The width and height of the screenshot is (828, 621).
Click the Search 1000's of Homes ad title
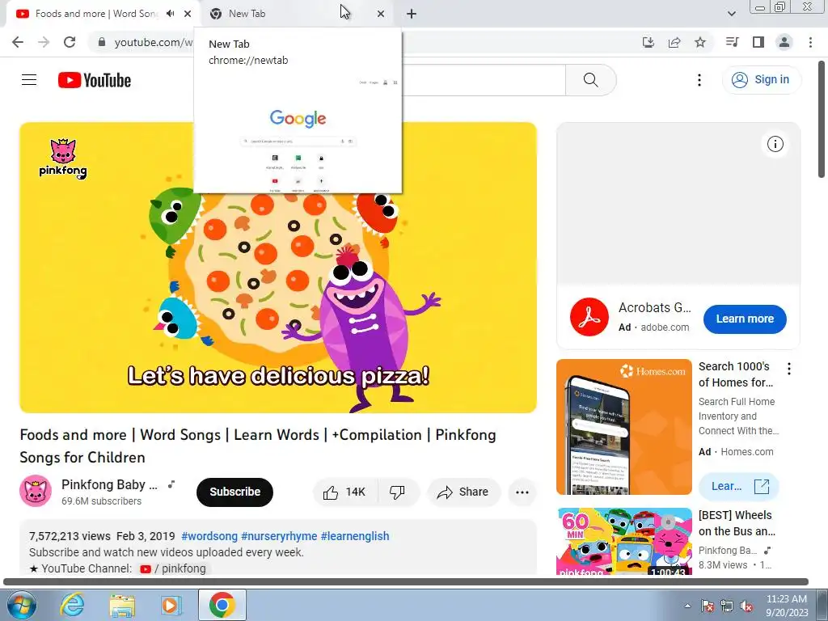click(x=736, y=374)
